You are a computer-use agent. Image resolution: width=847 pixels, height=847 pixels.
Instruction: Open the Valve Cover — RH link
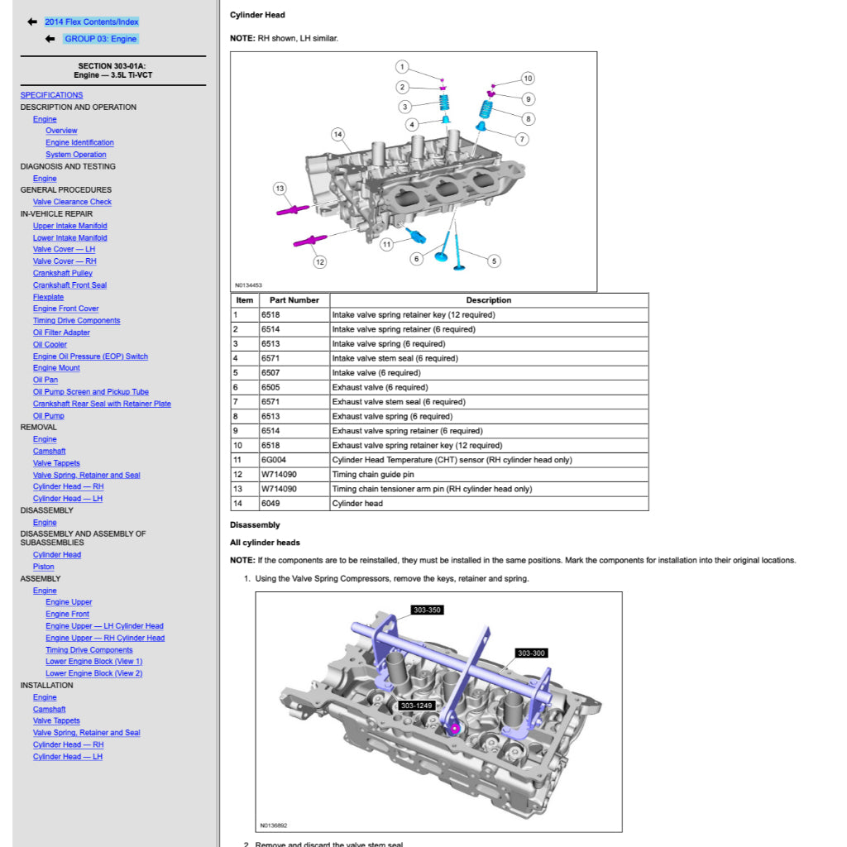point(65,261)
